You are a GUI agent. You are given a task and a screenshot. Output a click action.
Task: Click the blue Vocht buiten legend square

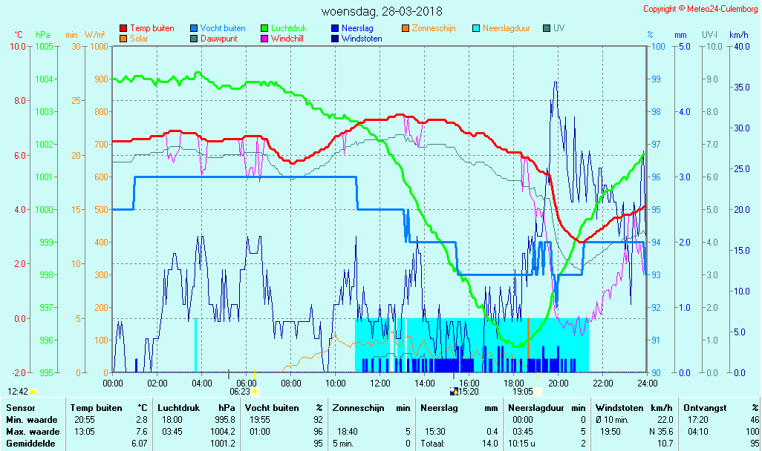(x=193, y=28)
